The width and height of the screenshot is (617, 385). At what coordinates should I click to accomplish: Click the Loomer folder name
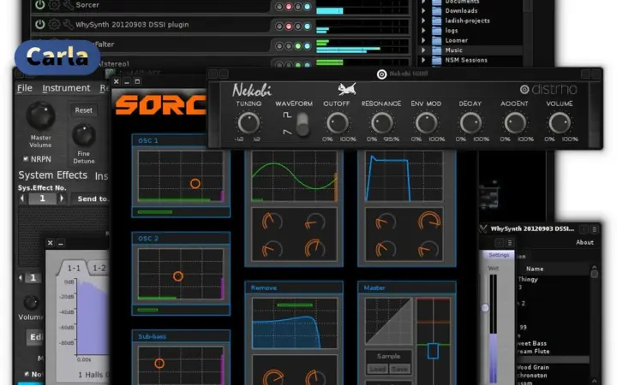[x=457, y=40]
